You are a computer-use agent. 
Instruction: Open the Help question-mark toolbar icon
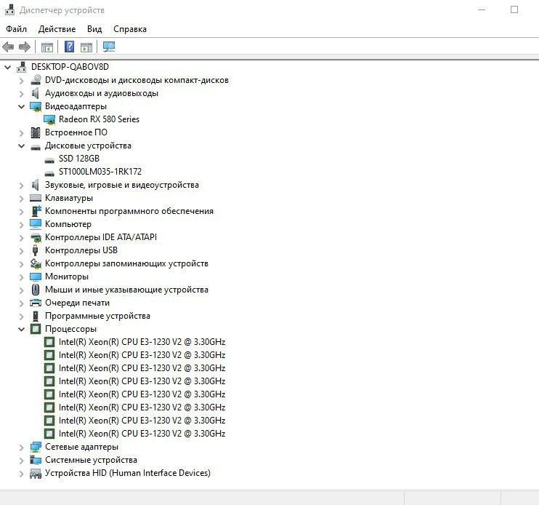(x=70, y=47)
